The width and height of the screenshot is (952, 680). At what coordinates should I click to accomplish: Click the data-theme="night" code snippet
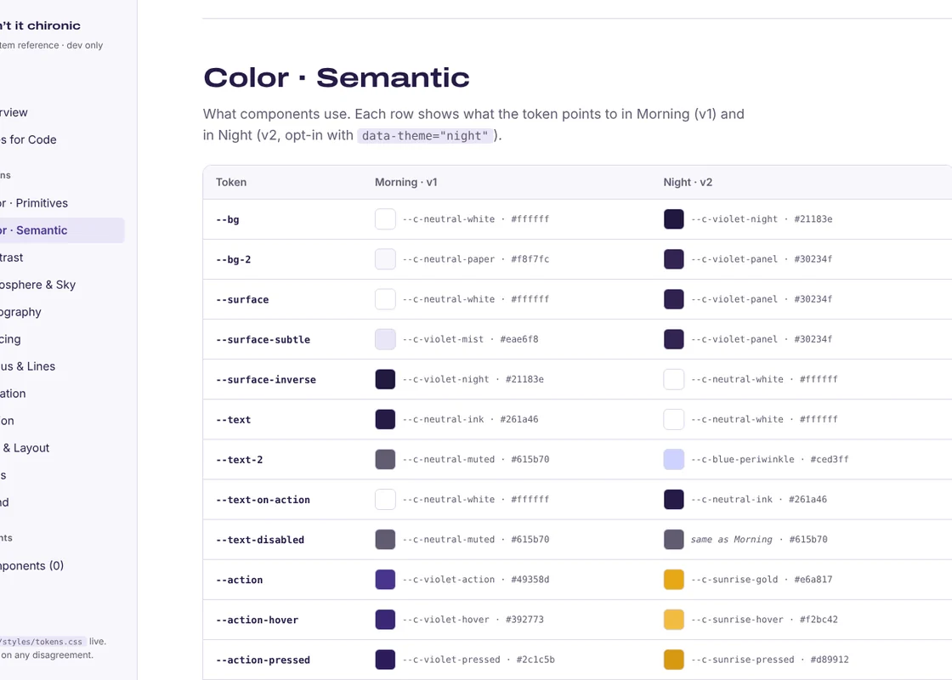[x=425, y=135]
